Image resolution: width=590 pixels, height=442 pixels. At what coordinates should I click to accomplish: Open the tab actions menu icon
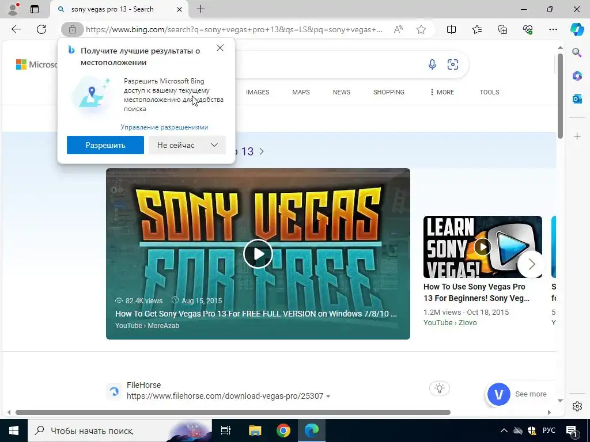pyautogui.click(x=35, y=9)
